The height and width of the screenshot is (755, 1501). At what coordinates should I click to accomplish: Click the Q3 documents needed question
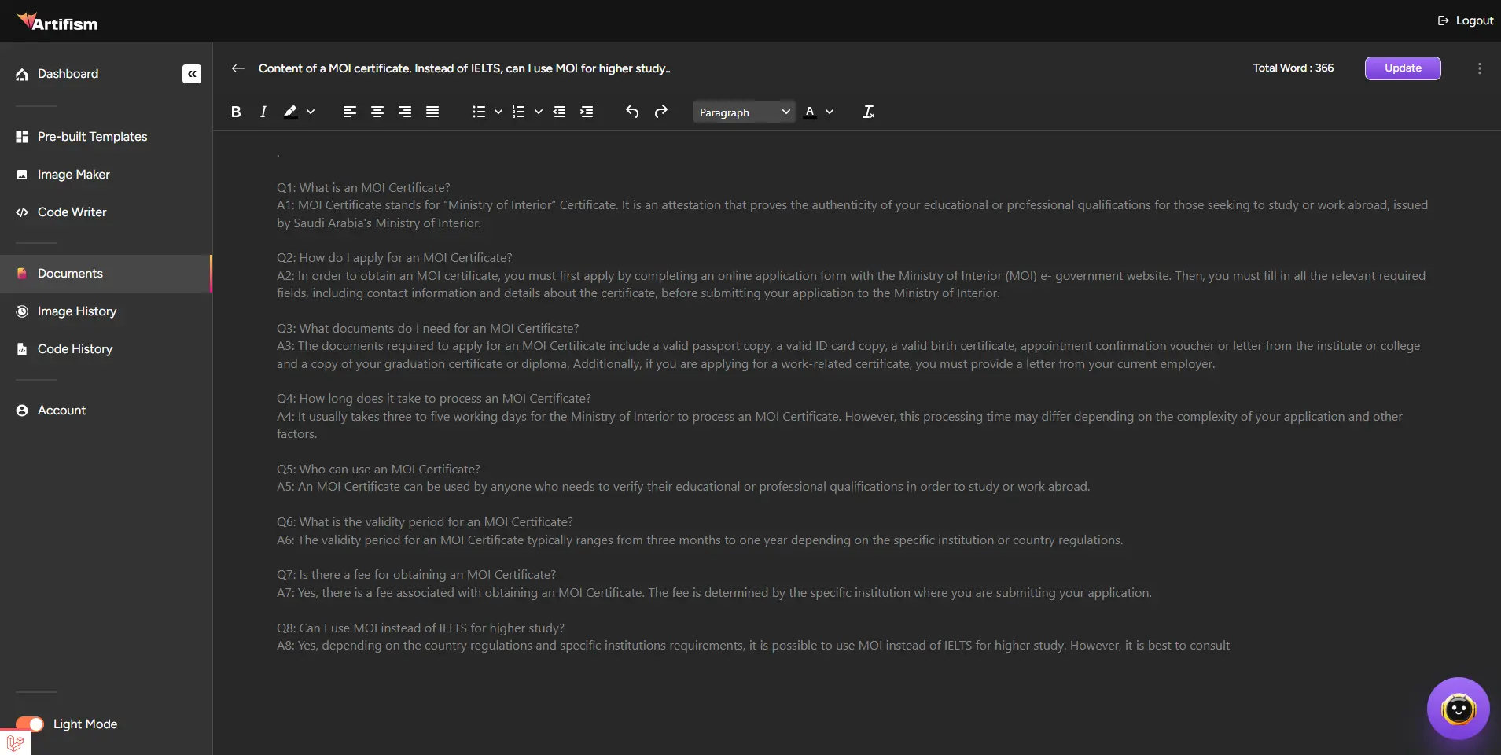click(x=428, y=329)
